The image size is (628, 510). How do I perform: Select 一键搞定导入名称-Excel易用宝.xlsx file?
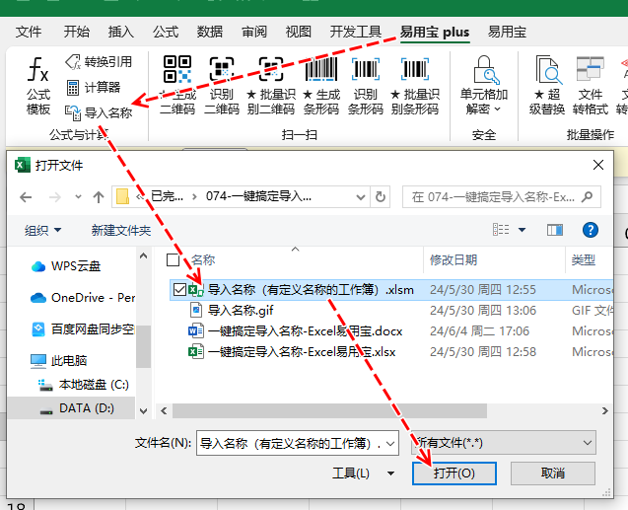coord(293,352)
